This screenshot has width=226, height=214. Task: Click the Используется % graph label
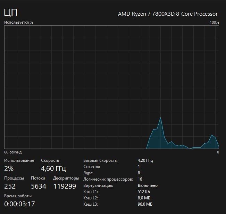point(19,22)
